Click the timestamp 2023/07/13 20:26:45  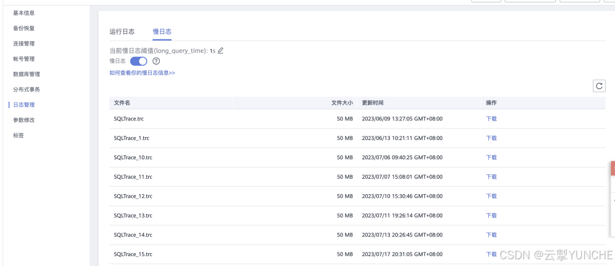click(x=402, y=235)
